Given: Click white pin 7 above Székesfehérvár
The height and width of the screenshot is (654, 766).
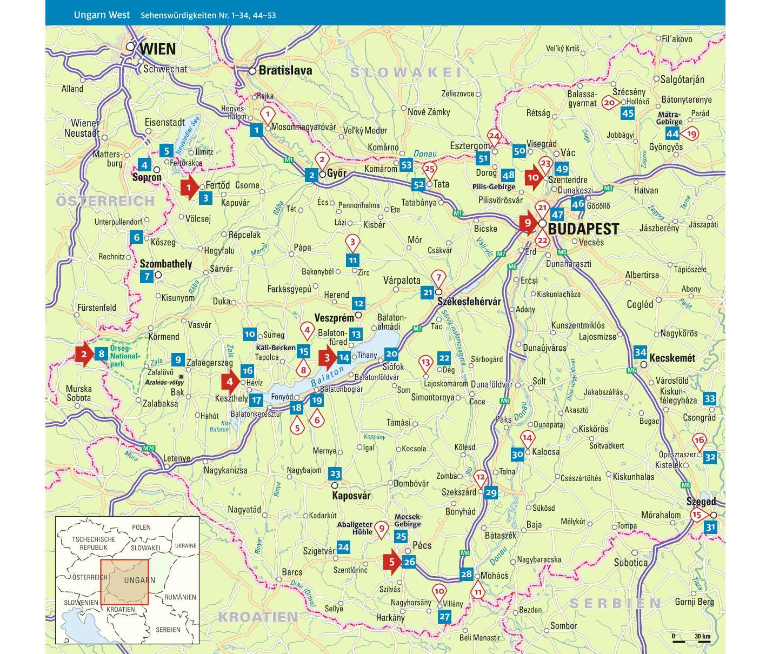Looking at the screenshot, I should click(x=438, y=278).
